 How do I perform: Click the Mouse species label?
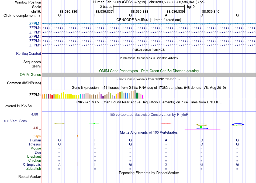tap(36, 148)
